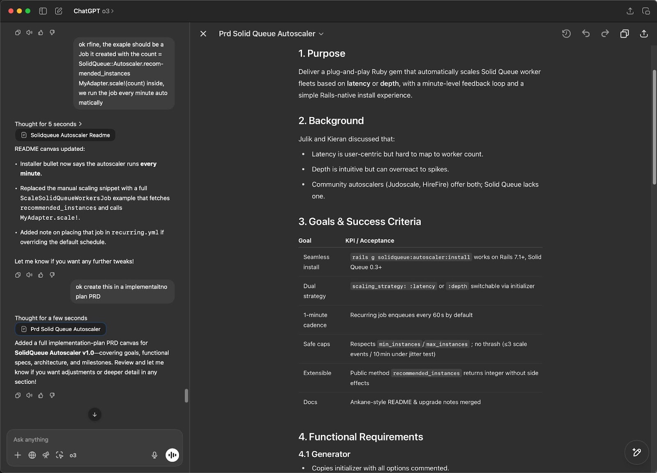This screenshot has width=657, height=473.
Task: Redo canvas edit arrow
Action: pos(605,34)
